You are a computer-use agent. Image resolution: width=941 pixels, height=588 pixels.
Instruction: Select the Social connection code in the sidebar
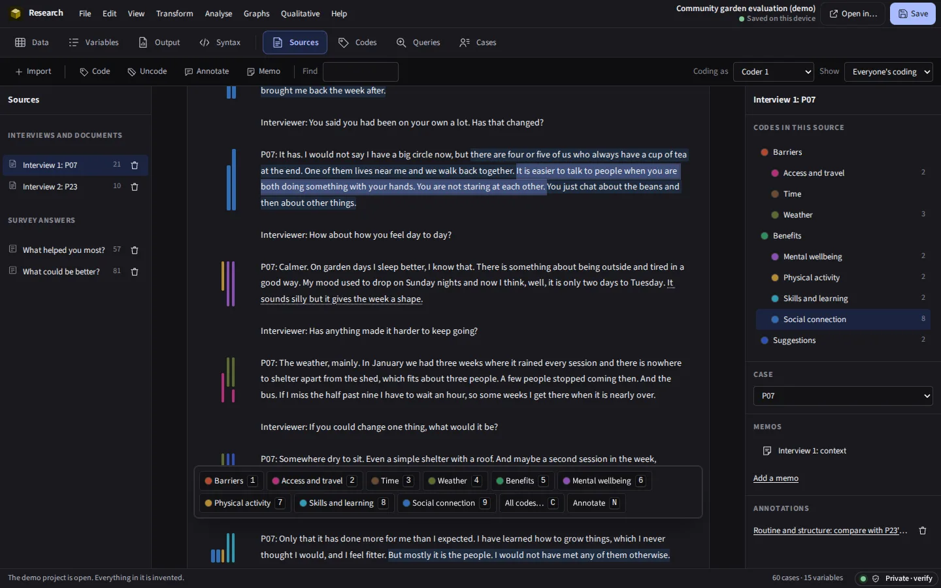pyautogui.click(x=843, y=319)
